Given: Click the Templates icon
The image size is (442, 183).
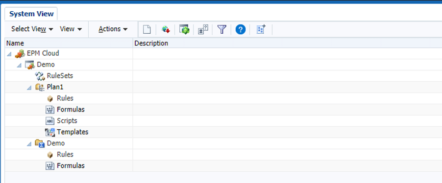Looking at the screenshot, I should 50,132.
